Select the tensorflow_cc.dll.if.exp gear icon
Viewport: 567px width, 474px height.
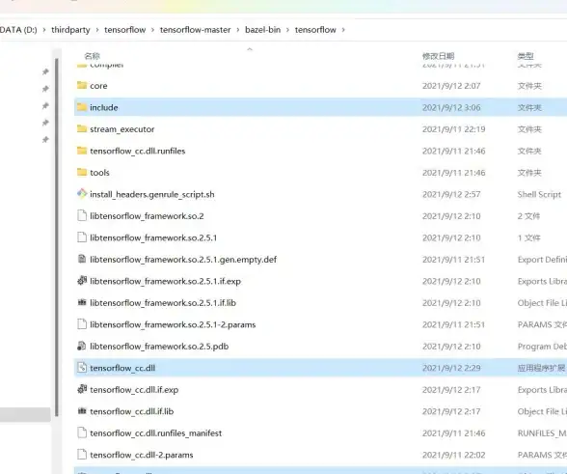[82, 389]
